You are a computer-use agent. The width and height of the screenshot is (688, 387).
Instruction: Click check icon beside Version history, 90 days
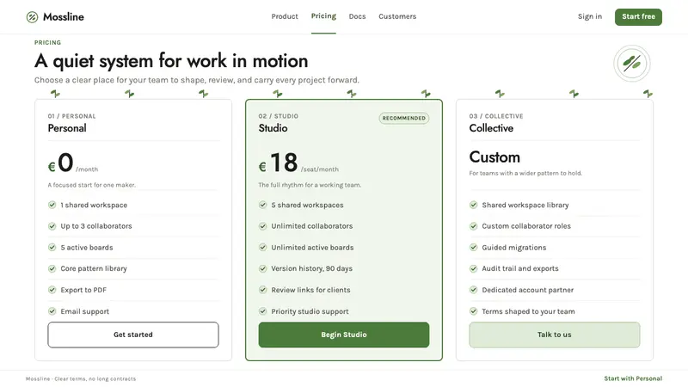[263, 268]
